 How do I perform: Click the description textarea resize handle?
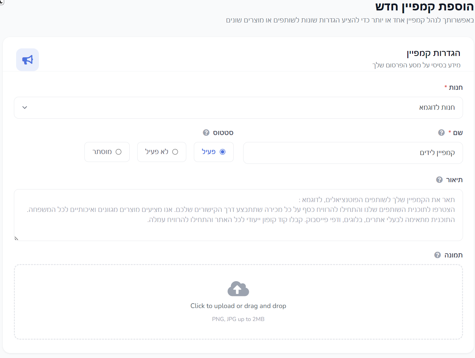(16, 238)
